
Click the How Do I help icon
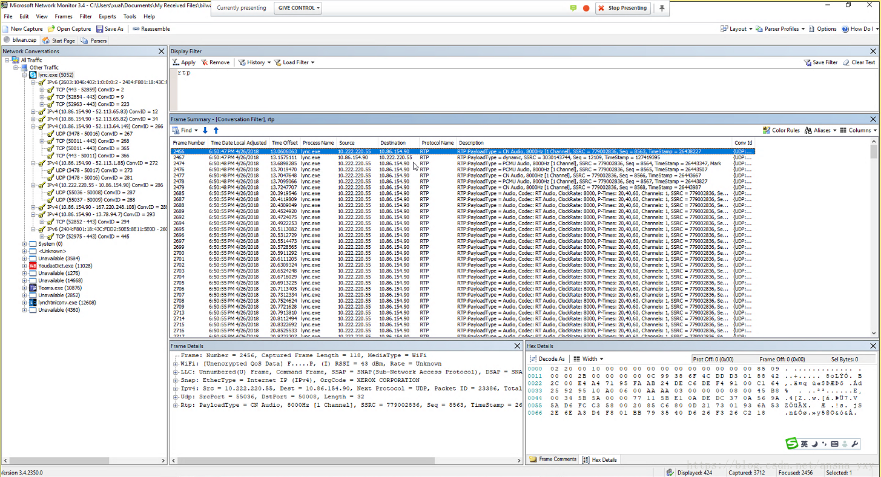coord(845,29)
